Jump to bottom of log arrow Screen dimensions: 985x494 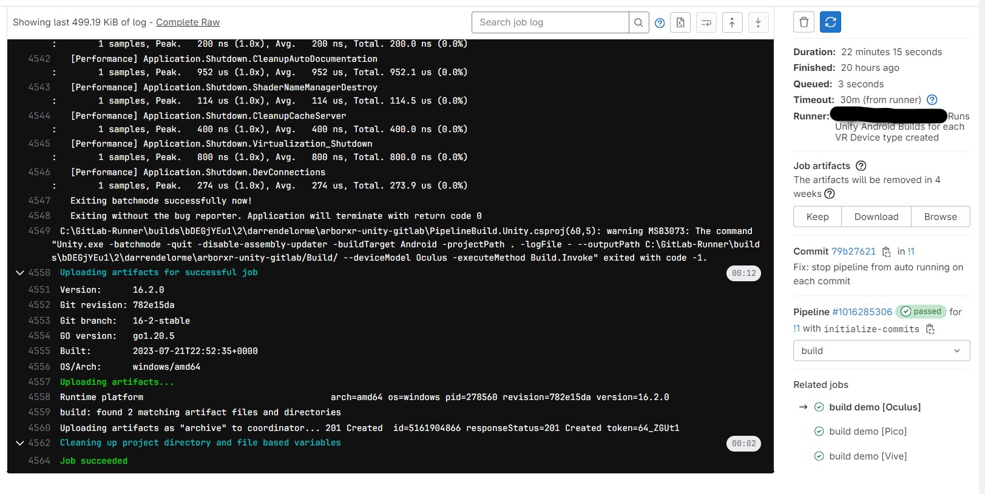(758, 22)
